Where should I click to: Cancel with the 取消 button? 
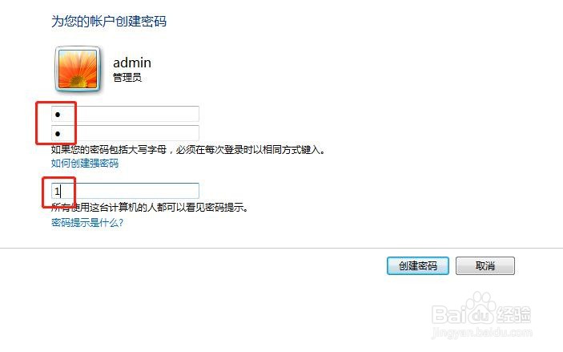(x=485, y=265)
